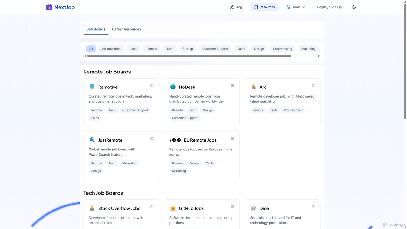Viewport: 407px width, 229px height.
Task: Select the Programming filter chip in the filter bar
Action: point(283,49)
